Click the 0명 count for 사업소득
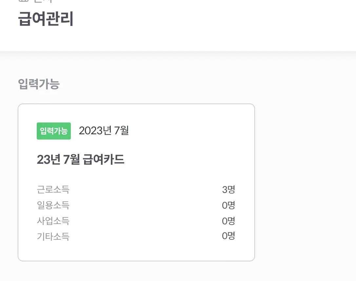Screen dimensions: 356x281 coord(228,221)
